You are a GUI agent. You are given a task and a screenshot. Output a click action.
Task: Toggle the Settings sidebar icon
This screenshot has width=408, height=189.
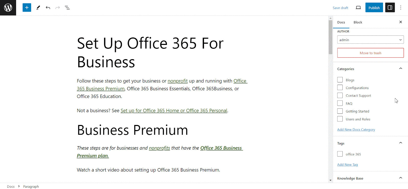click(390, 8)
